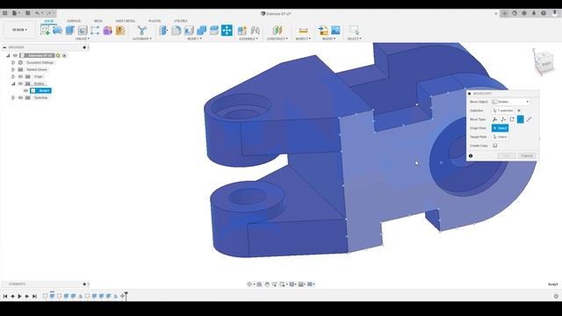Toggle visibility eye of Origin folder
The height and width of the screenshot is (316, 562).
click(20, 76)
